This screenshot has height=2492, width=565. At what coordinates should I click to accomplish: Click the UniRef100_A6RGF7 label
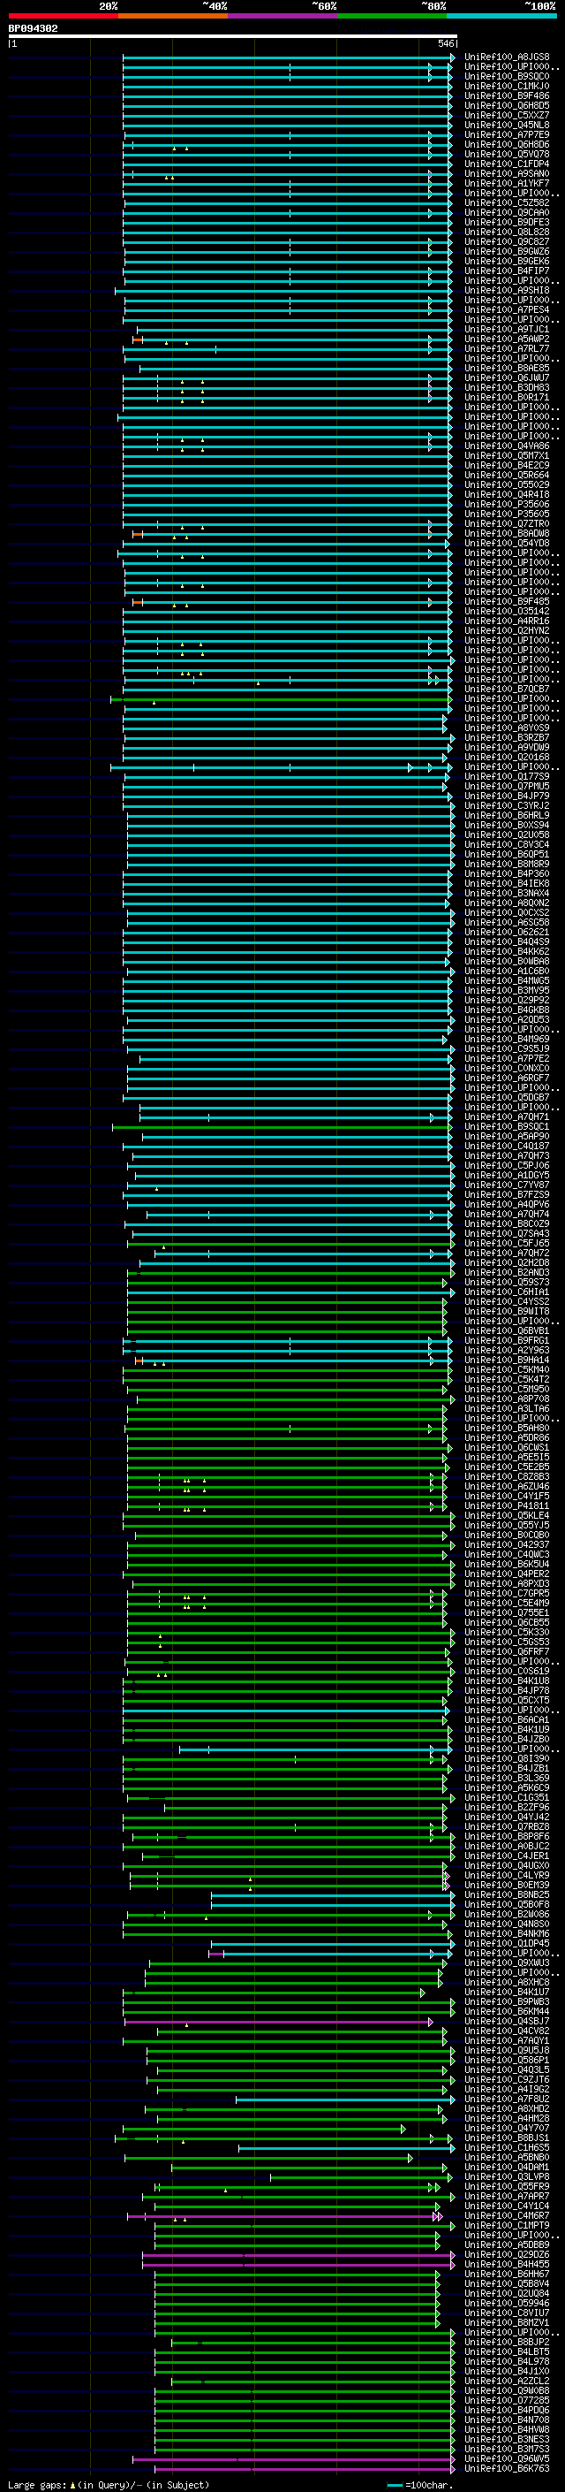point(507,1078)
